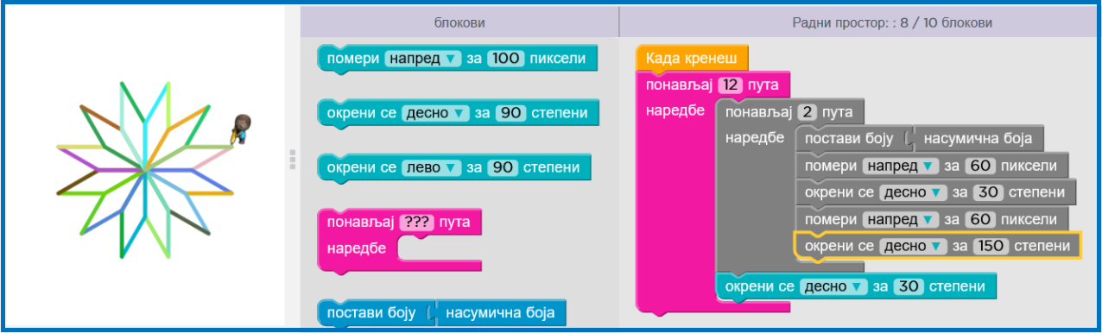Image resolution: width=1102 pixels, height=333 pixels.
Task: Click the 12 repeat count value
Action: [x=731, y=86]
